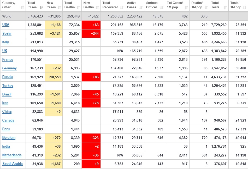Click Russia's yellow +10,559 new cases cell

[x=54, y=77]
